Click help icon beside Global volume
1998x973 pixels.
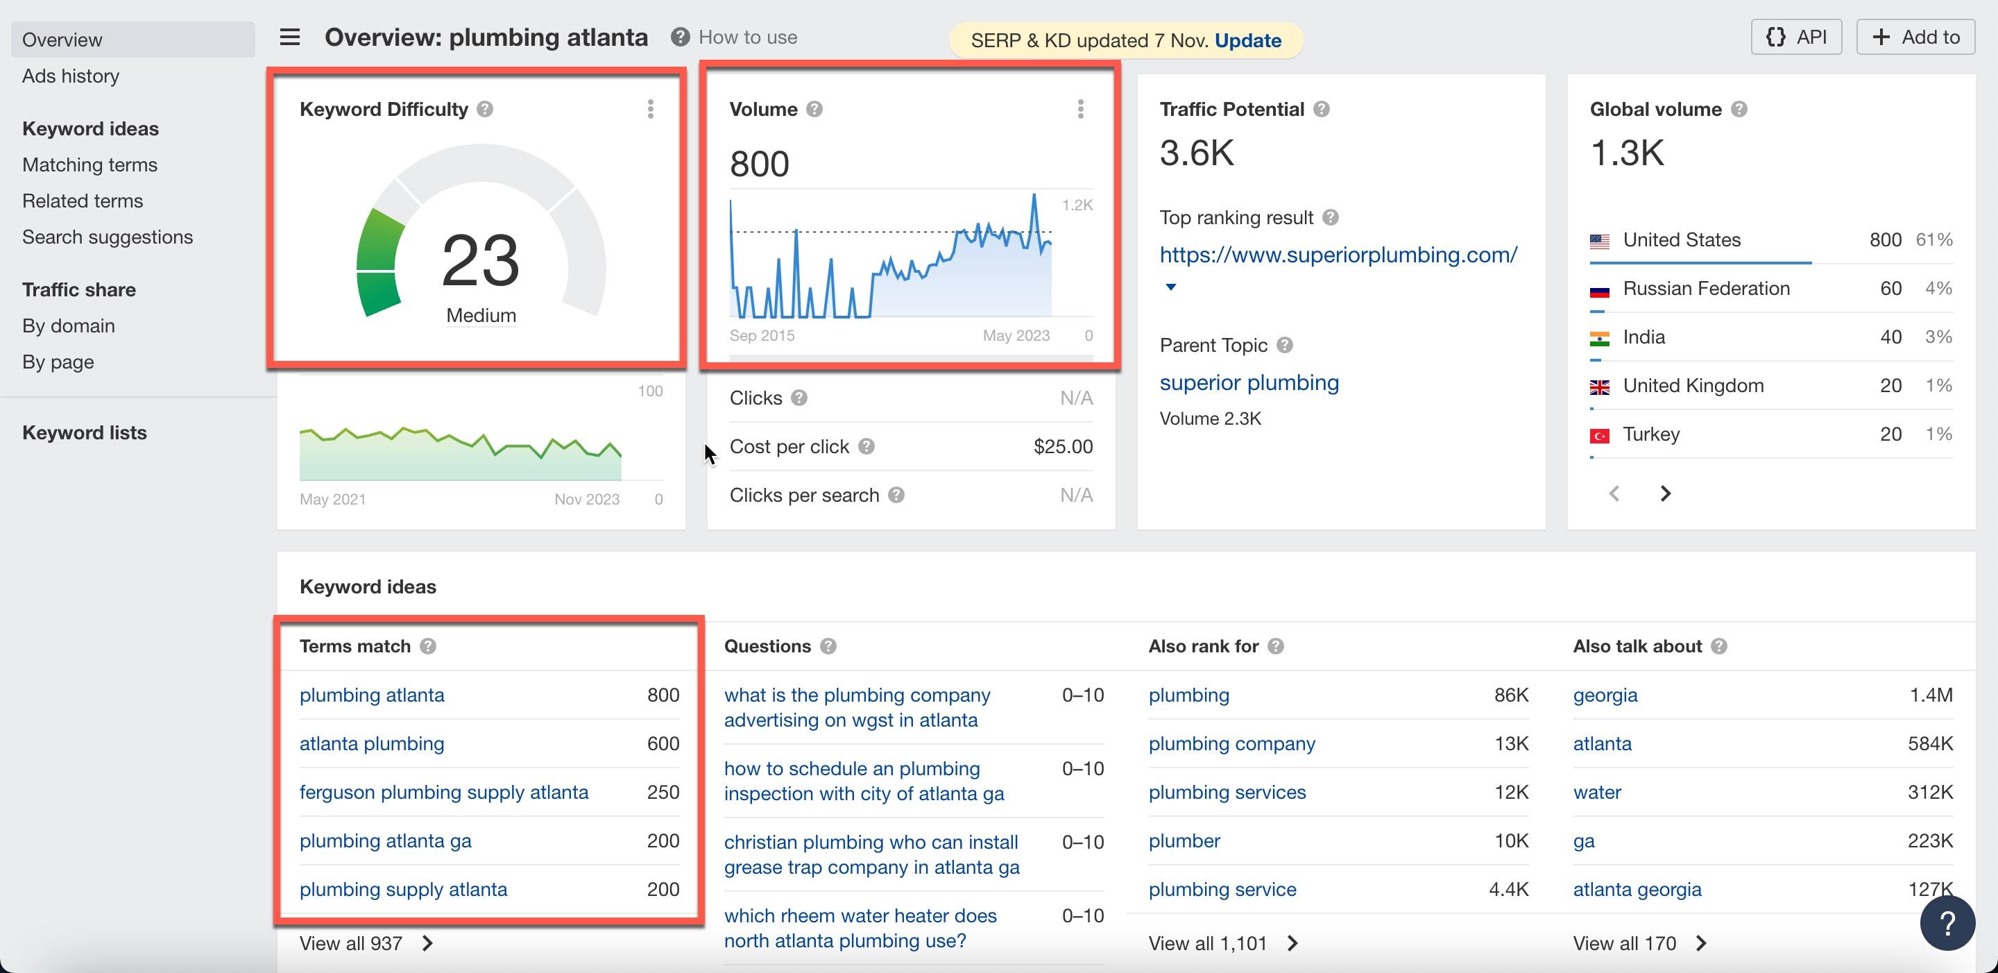pos(1738,110)
